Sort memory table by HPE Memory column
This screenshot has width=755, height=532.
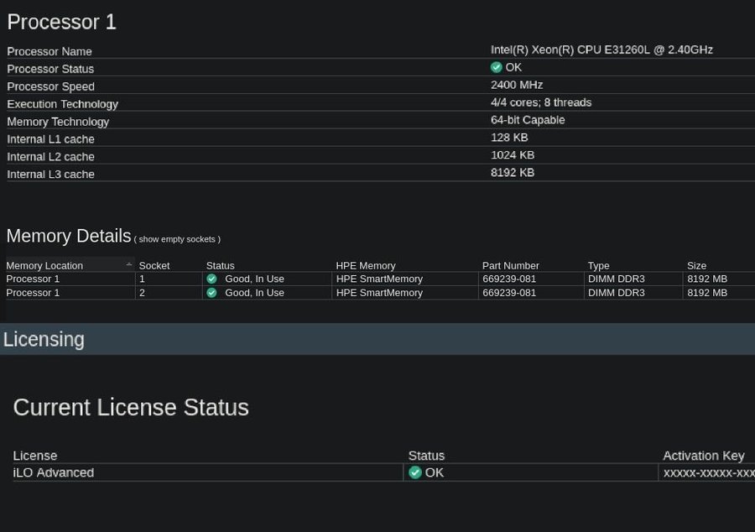(365, 265)
